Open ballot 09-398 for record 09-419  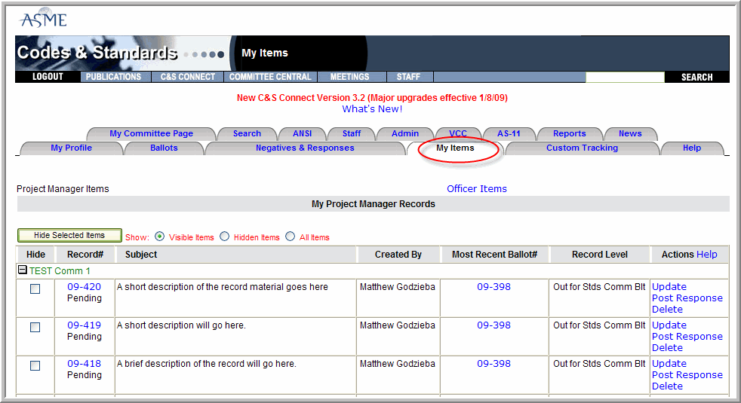coord(493,325)
